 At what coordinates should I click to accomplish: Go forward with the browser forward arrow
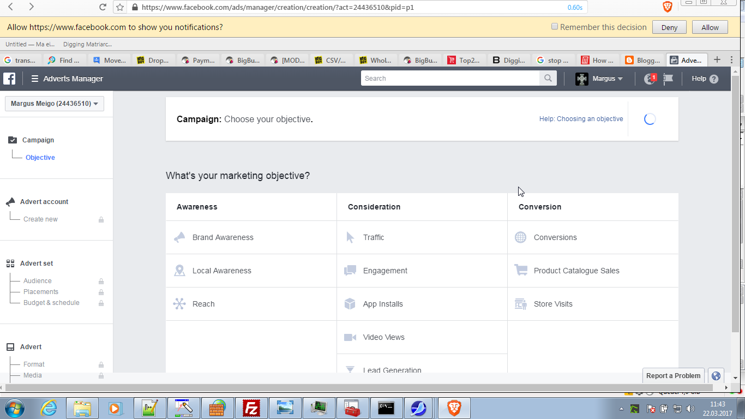[x=31, y=7]
